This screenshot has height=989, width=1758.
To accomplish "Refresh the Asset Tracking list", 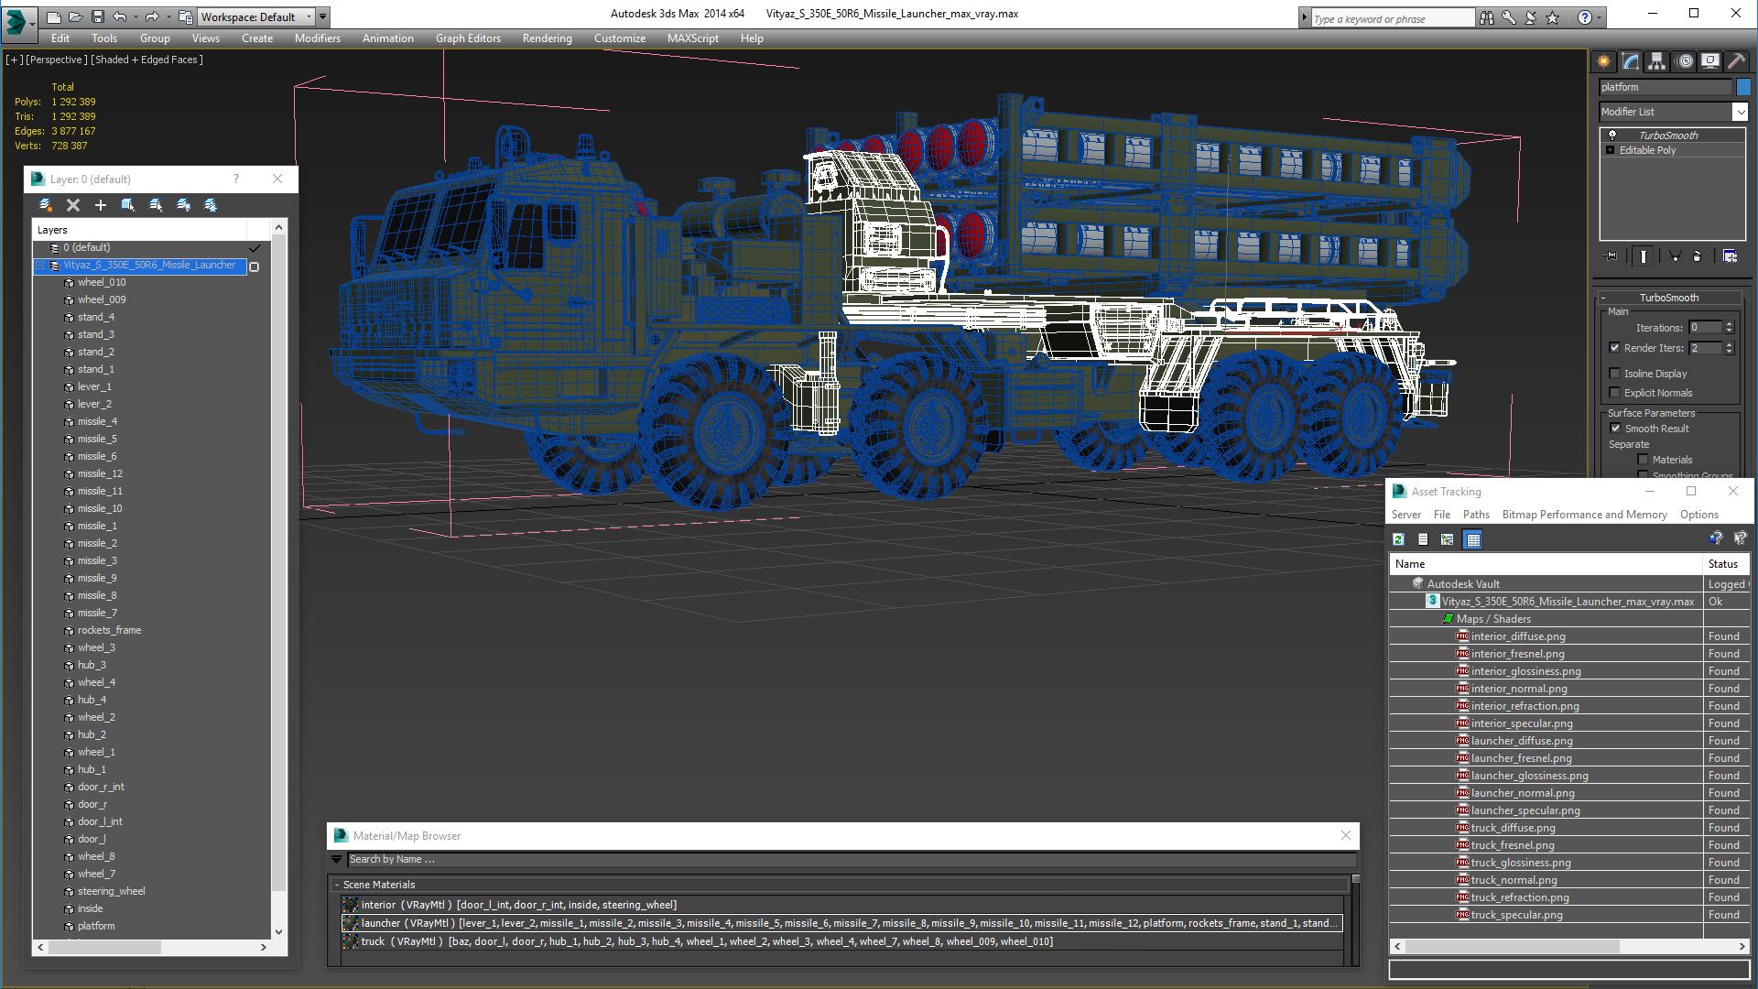I will [x=1398, y=539].
